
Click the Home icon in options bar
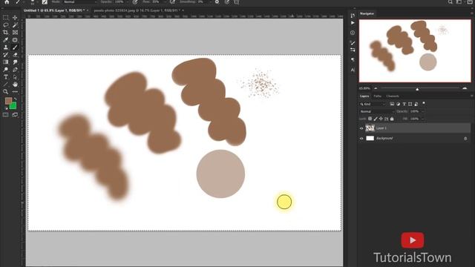(x=7, y=1)
